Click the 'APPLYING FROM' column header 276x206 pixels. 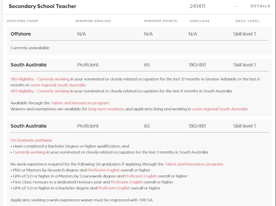(22, 21)
